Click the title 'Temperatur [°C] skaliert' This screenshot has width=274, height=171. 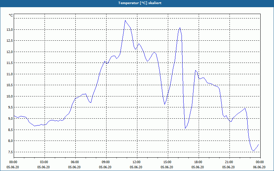(x=140, y=3)
